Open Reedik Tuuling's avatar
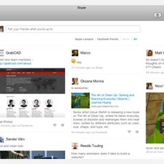This screenshot has height=164, width=164. coord(75,146)
